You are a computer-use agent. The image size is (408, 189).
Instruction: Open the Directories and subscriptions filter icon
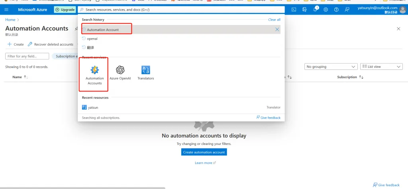tap(304, 10)
